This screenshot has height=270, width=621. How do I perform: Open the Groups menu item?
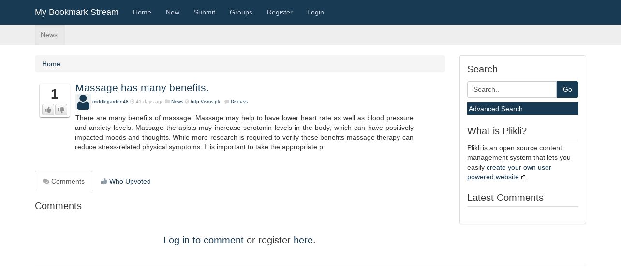pyautogui.click(x=241, y=12)
